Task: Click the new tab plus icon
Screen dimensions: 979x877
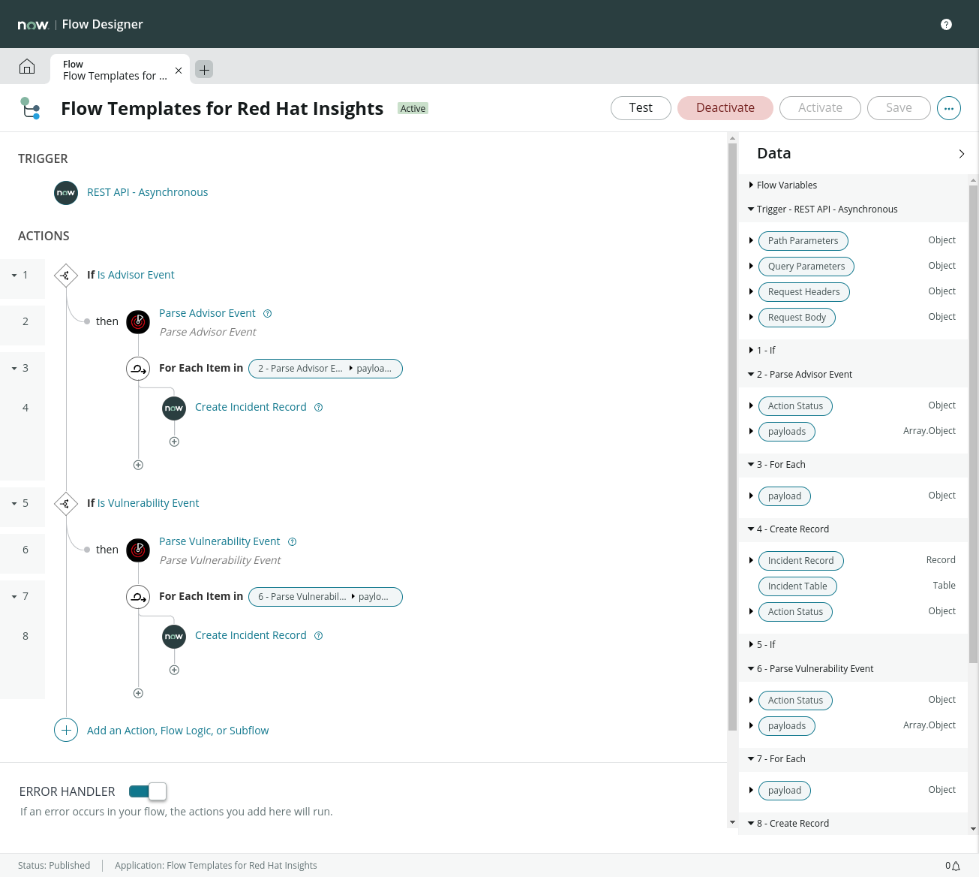Action: tap(204, 69)
